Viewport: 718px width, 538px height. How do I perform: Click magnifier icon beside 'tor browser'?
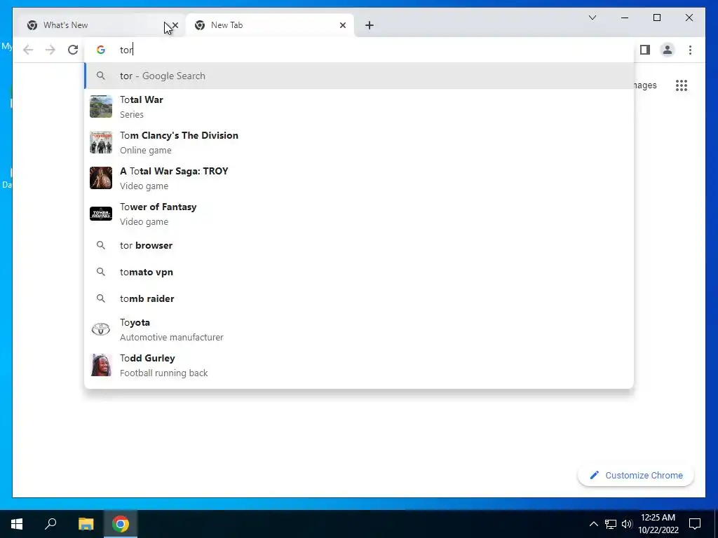click(x=101, y=245)
